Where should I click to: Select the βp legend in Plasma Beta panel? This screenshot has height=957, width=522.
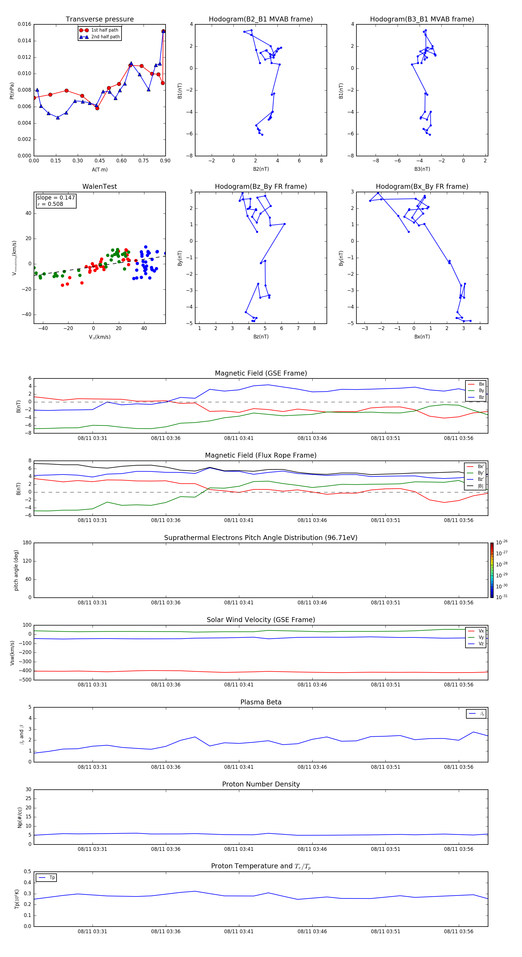tap(476, 714)
